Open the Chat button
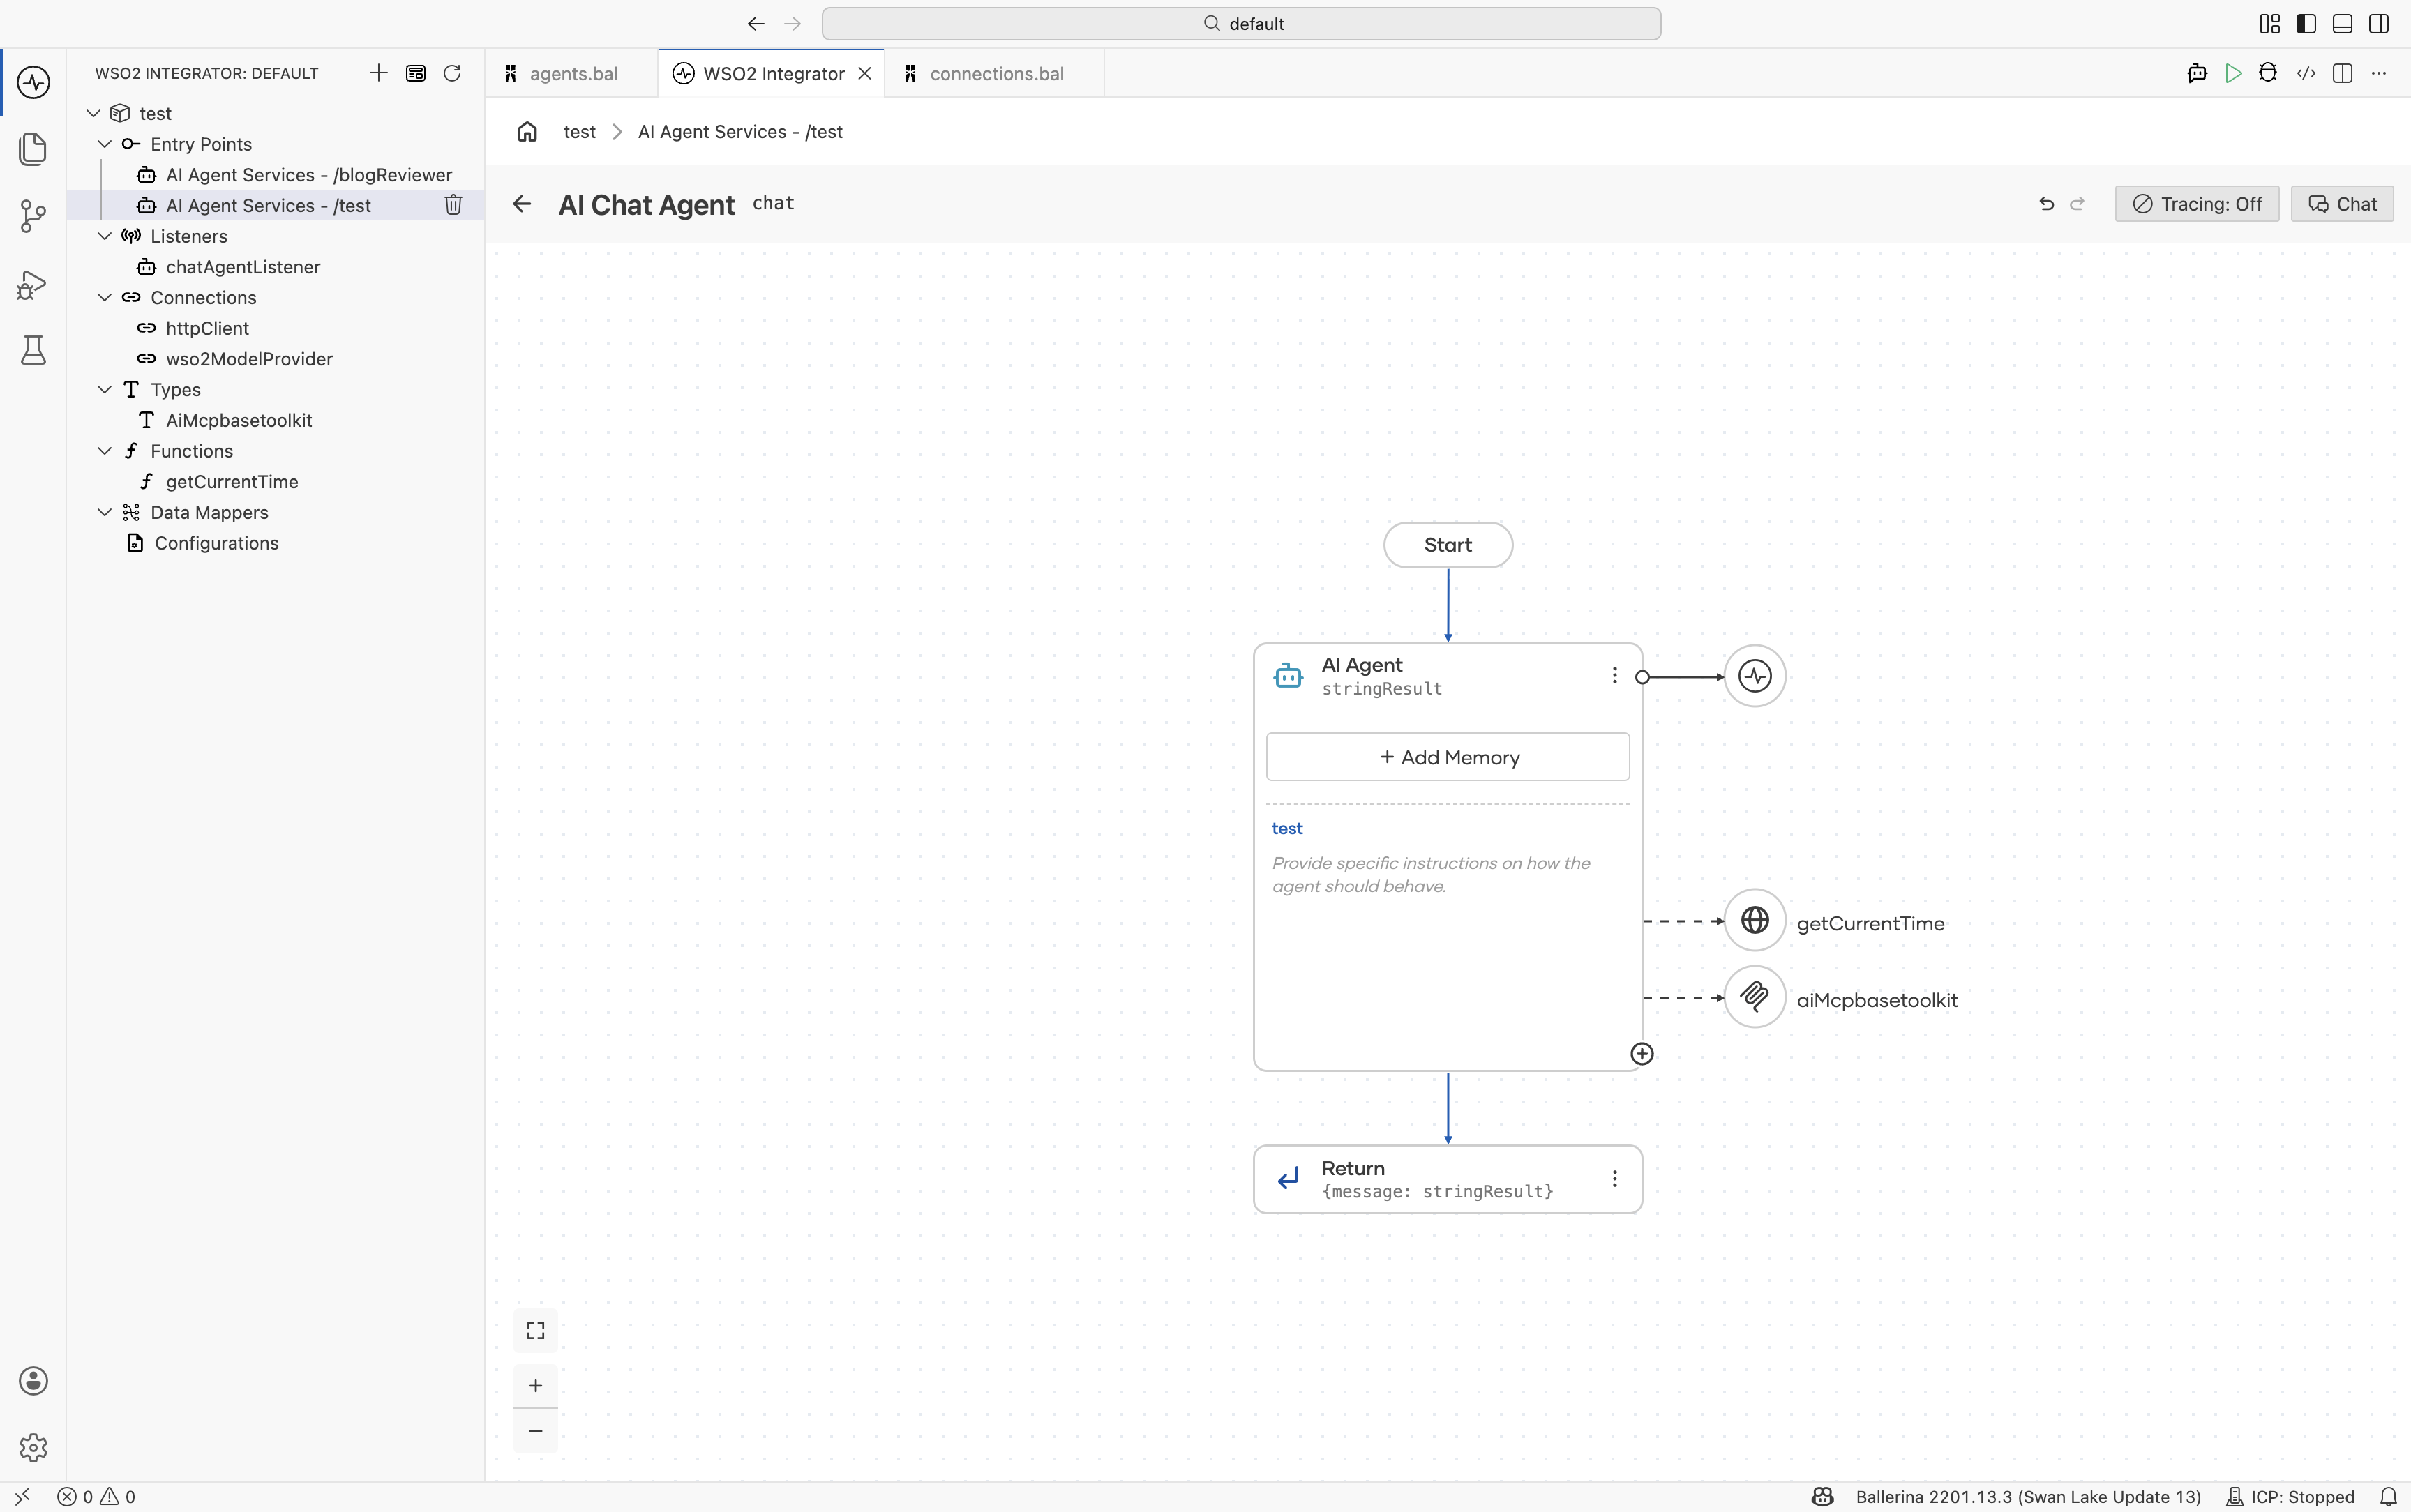2411x1512 pixels. click(x=2341, y=204)
